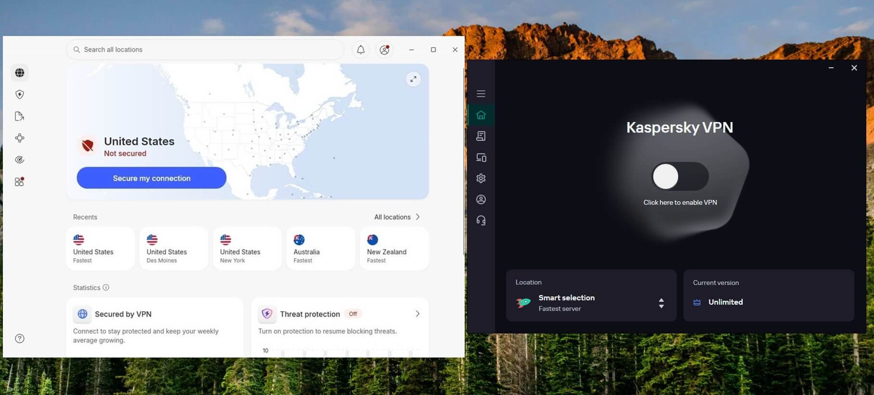Maximize the NordVPN window
This screenshot has width=874, height=395.
coord(433,49)
